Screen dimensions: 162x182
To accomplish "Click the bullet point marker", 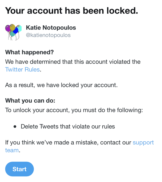I will click(x=15, y=127).
